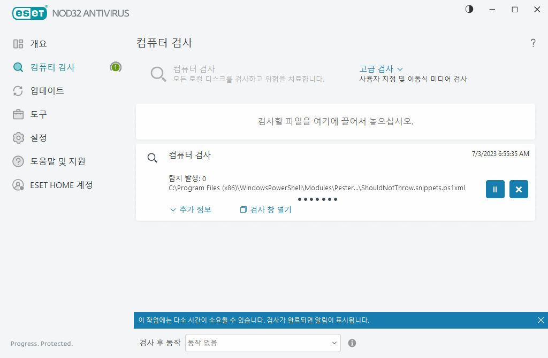The image size is (548, 358).
Task: Click the drag-and-drop scan file area
Action: tap(336, 122)
